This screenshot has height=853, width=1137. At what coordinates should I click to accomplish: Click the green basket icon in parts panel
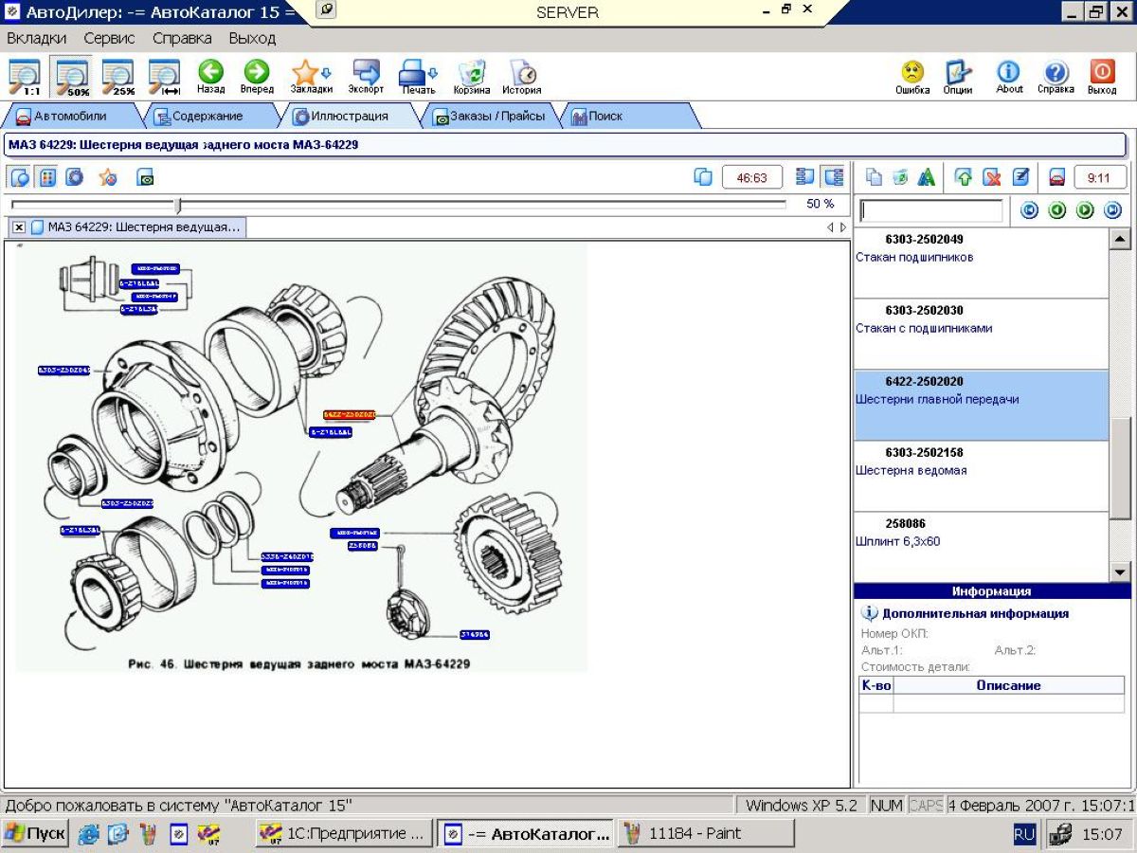coord(900,177)
